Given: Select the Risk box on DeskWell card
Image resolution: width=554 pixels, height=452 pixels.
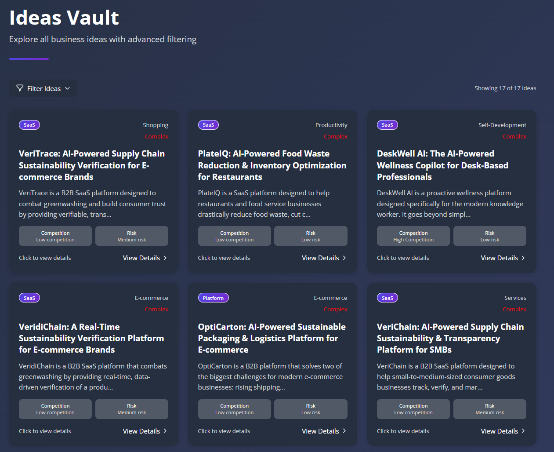Looking at the screenshot, I should click(489, 236).
